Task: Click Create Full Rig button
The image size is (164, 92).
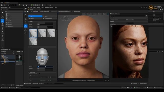Action: (35, 11)
